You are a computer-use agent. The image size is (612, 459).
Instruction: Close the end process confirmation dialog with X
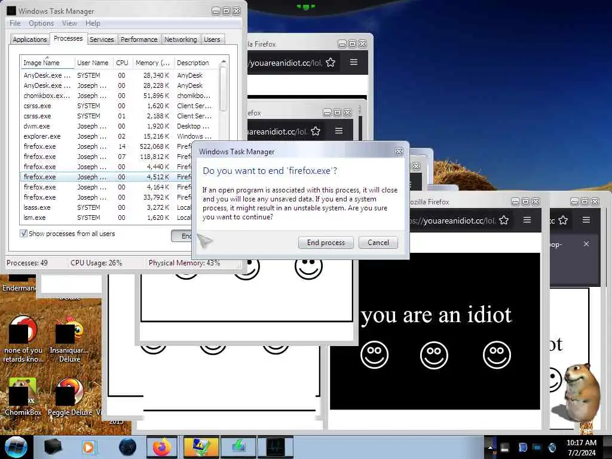point(399,151)
